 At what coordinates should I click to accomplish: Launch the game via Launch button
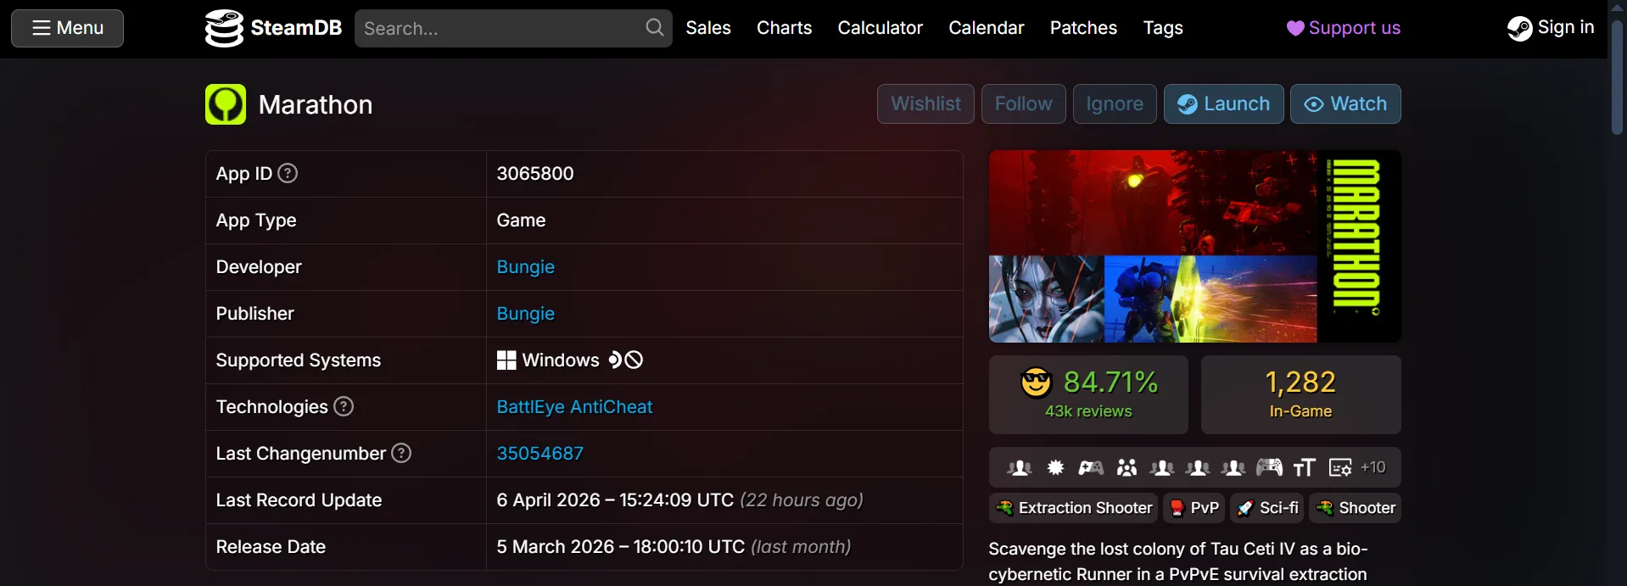(x=1223, y=103)
